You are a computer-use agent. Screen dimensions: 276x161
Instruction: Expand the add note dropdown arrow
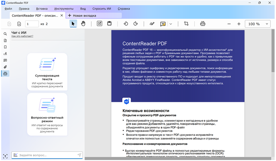pos(171,24)
